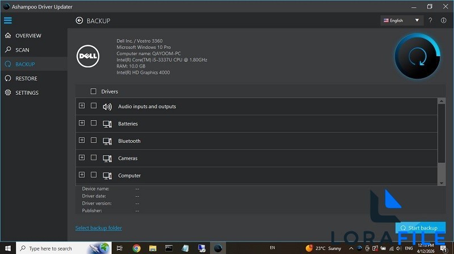This screenshot has height=254, width=454.
Task: Click the Batteries device icon
Action: click(107, 124)
